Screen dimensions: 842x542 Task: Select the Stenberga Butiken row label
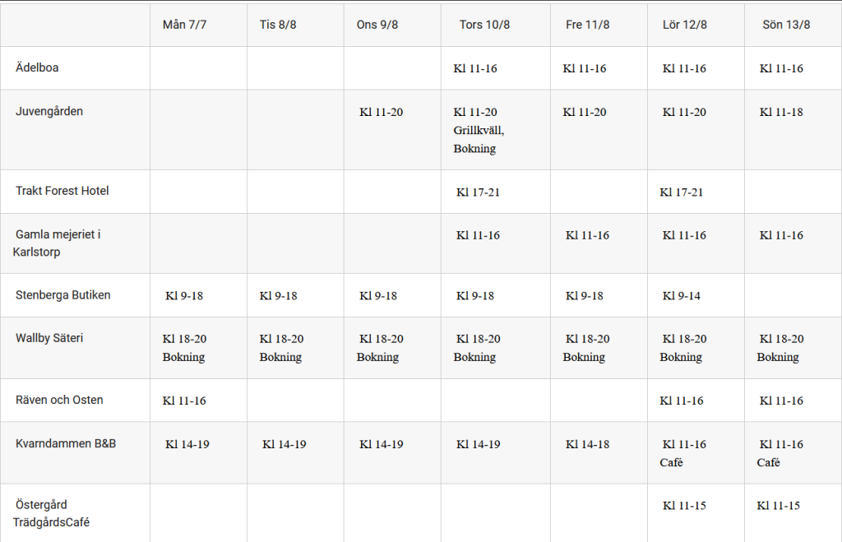click(x=63, y=294)
